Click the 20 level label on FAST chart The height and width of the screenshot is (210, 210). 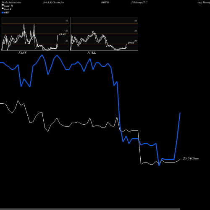(67, 41)
